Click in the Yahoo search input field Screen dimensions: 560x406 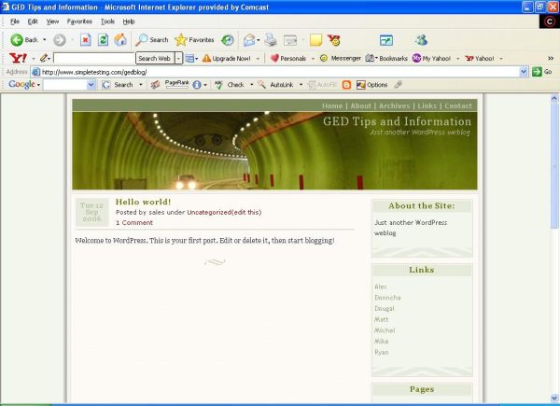[94, 58]
